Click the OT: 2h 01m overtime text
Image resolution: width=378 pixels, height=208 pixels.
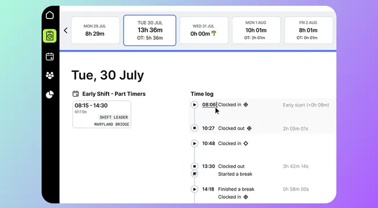tap(254, 38)
